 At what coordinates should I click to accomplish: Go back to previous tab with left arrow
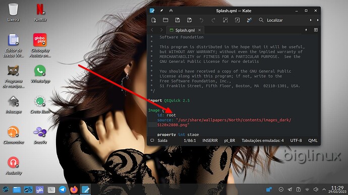[x=152, y=30]
